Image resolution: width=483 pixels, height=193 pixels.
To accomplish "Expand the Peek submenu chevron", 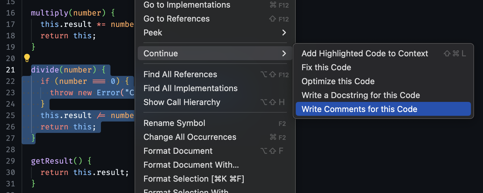I will pyautogui.click(x=284, y=33).
